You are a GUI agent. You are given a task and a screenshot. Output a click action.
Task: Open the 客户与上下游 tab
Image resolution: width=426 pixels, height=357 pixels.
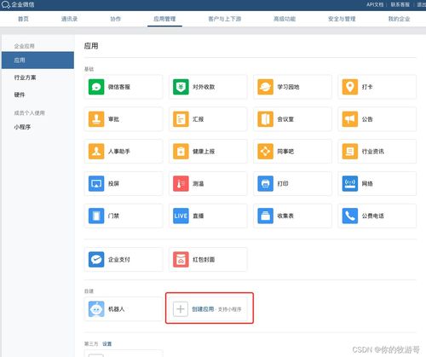225,19
